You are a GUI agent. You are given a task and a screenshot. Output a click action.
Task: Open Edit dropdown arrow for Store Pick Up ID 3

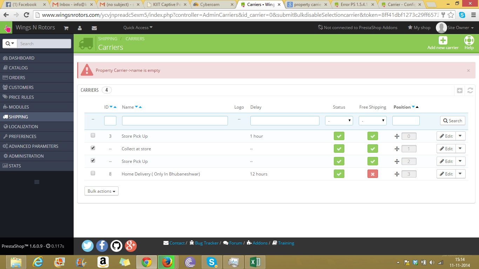click(460, 136)
